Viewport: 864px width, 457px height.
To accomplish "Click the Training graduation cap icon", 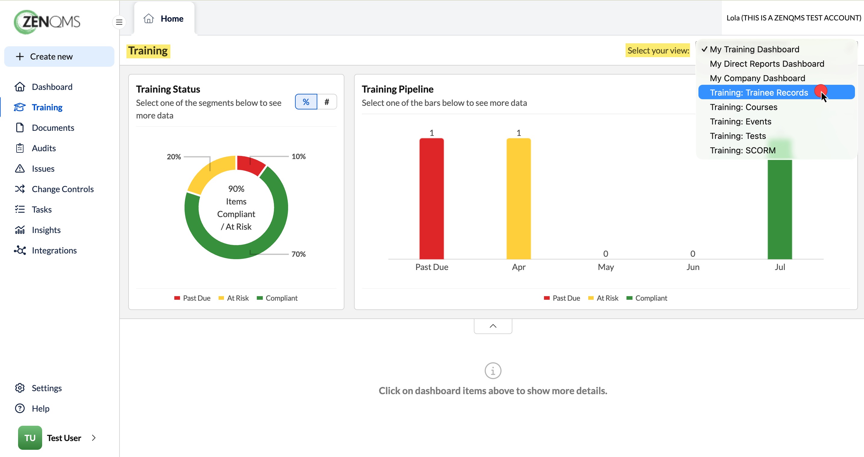I will pyautogui.click(x=20, y=107).
